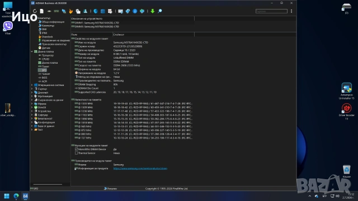The width and height of the screenshot is (358, 201).
Task: Click the printer-like toolbar icon beside the flame
Action: (x=78, y=11)
